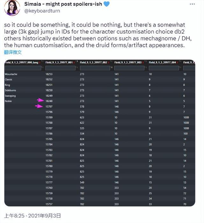This screenshot has height=223, width=204.
Task: Click the blue heart beside Simaia's name
Action: [x=106, y=4]
